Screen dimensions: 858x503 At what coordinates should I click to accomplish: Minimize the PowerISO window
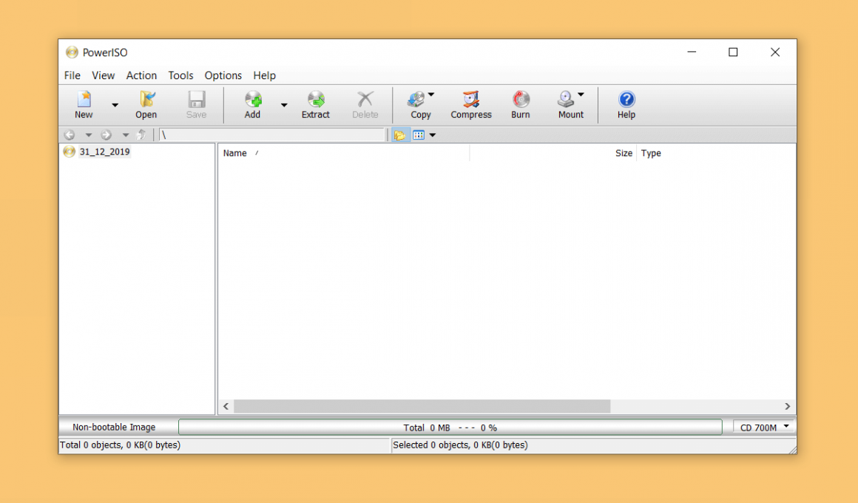tap(692, 52)
